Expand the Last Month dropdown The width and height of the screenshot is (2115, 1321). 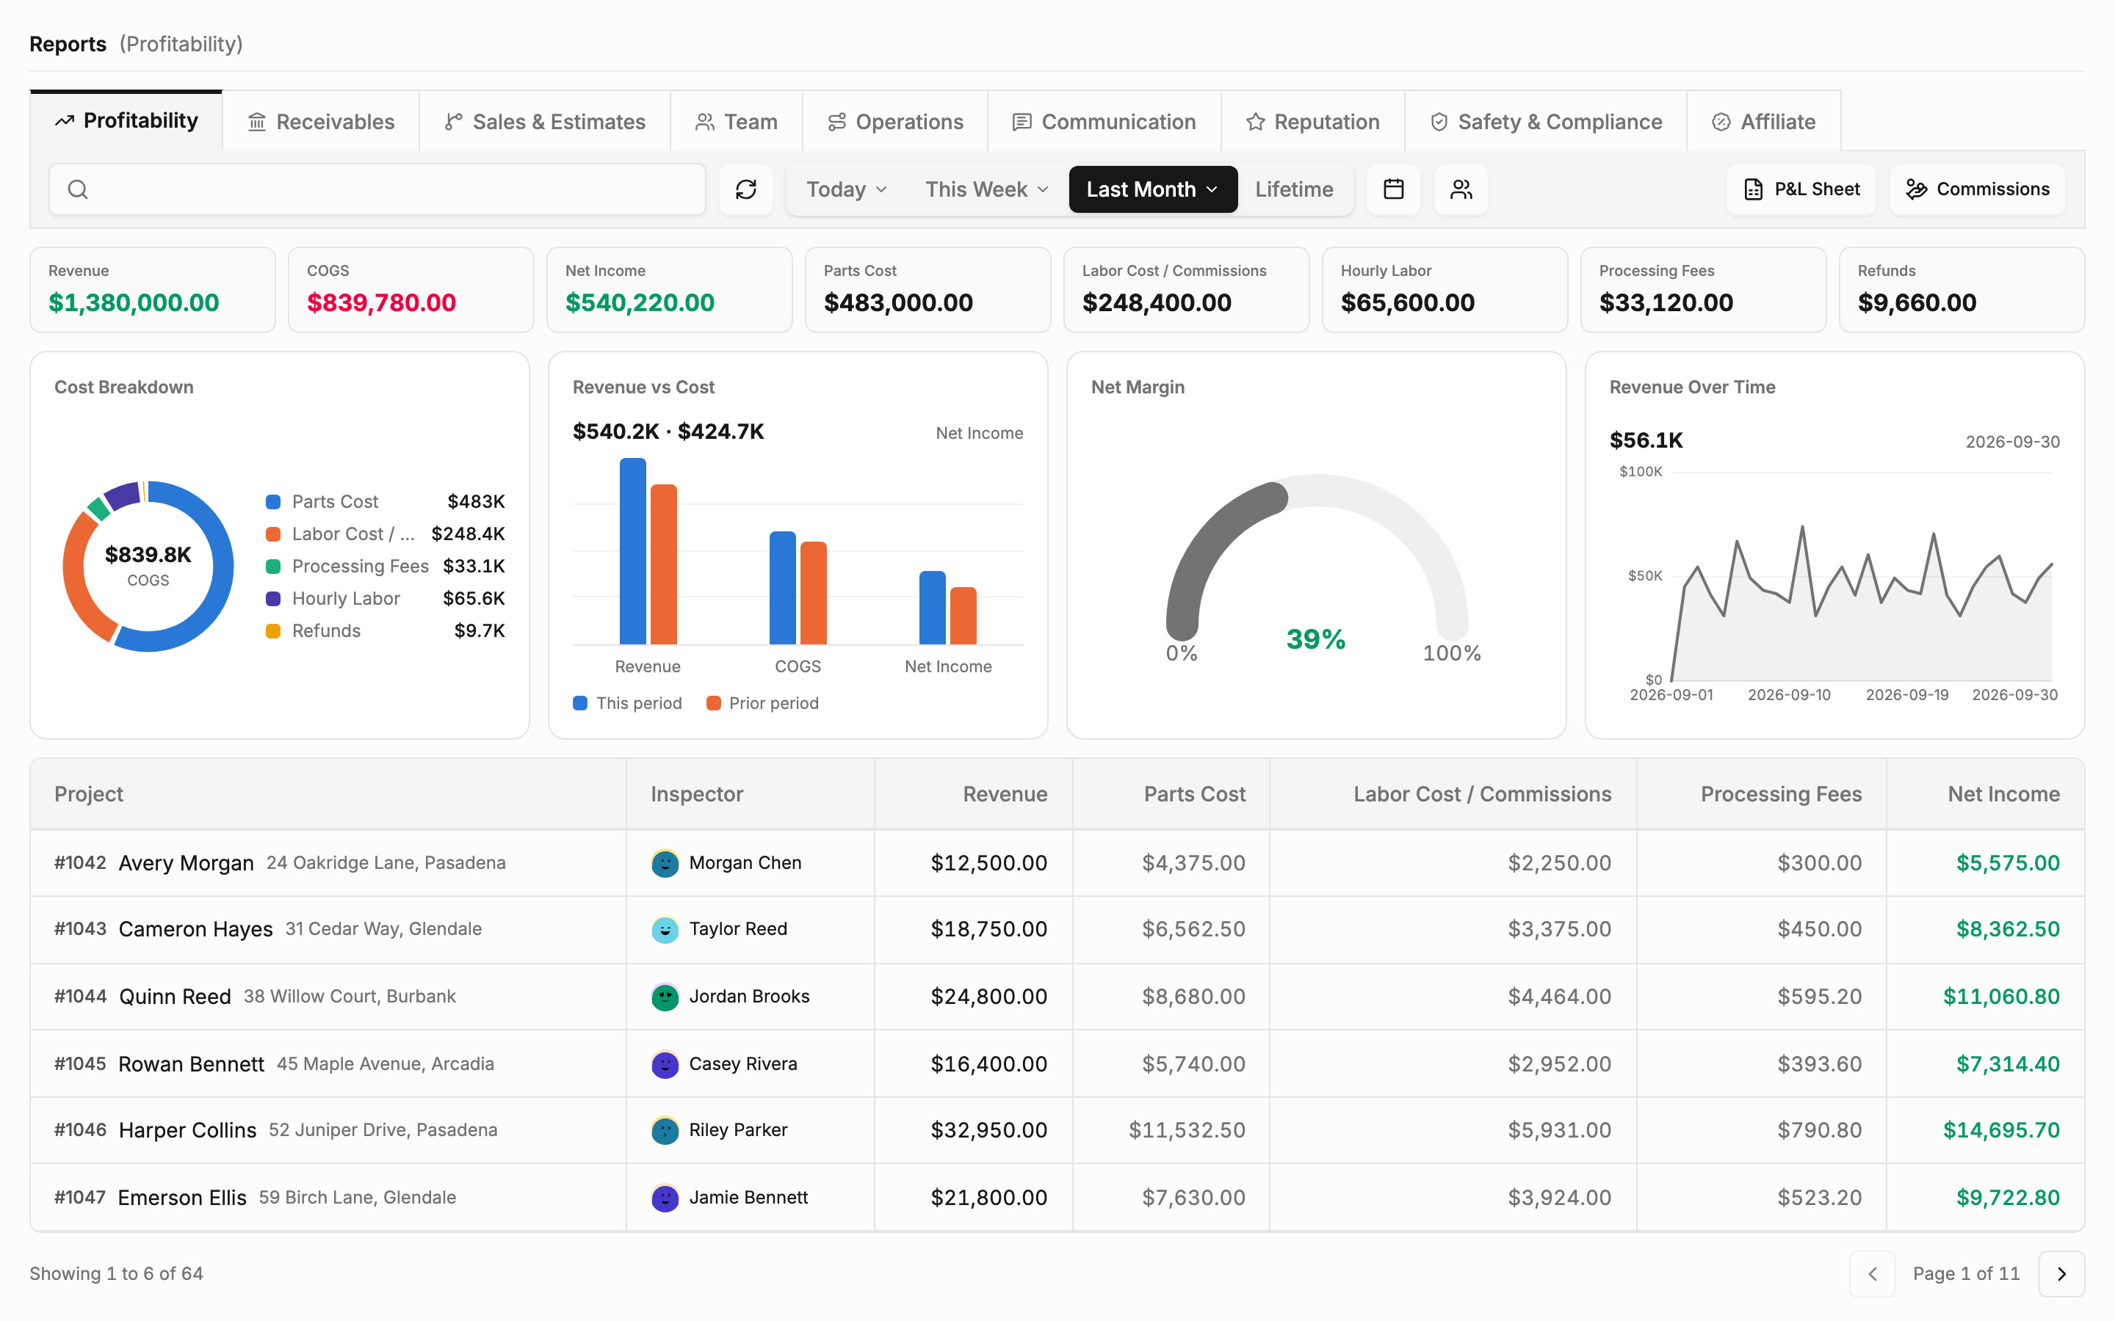point(1153,189)
